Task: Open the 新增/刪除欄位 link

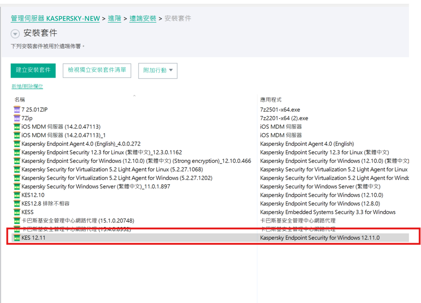Action: [x=27, y=86]
